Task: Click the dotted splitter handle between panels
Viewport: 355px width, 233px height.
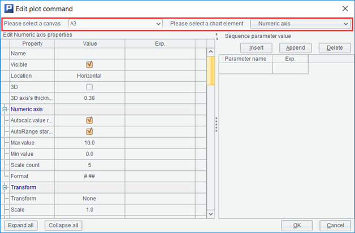Action: (x=216, y=125)
